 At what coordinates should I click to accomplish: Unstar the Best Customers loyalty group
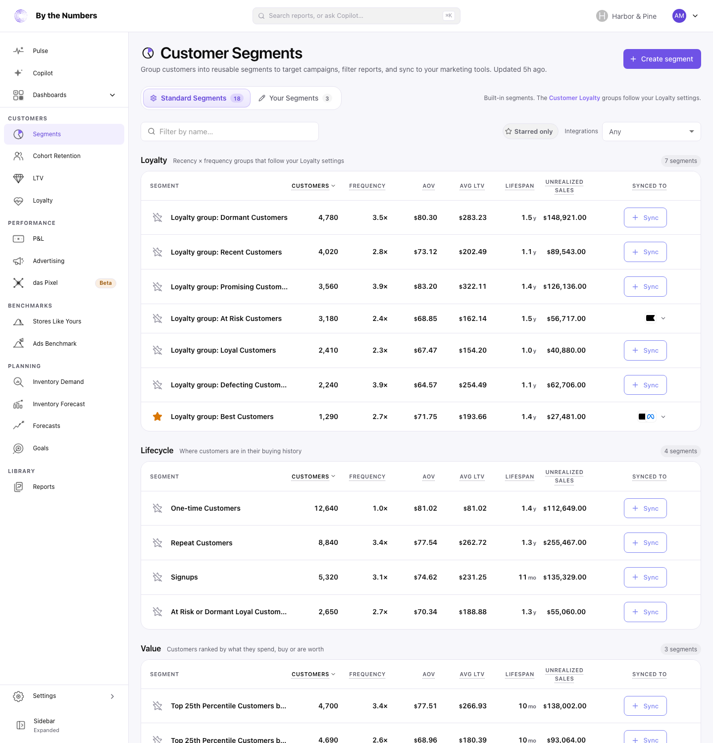point(157,417)
